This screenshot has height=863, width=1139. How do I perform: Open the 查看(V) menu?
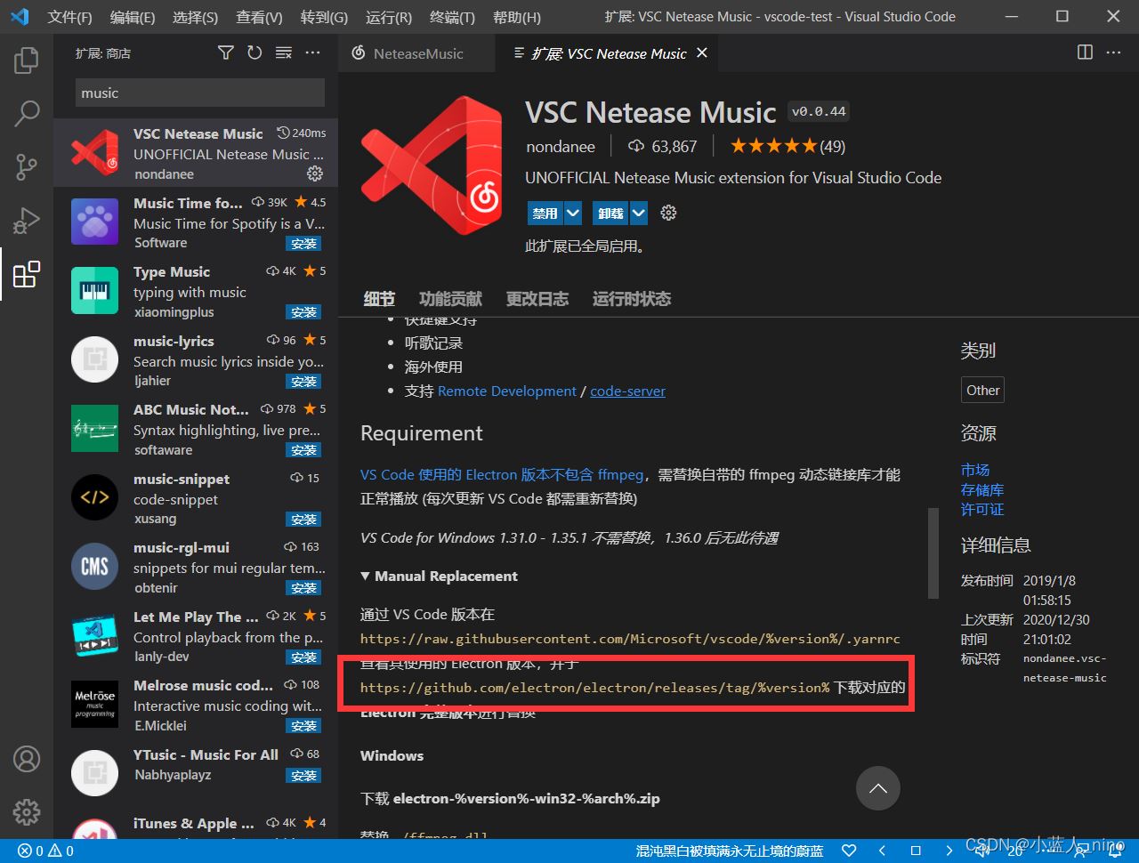(259, 17)
